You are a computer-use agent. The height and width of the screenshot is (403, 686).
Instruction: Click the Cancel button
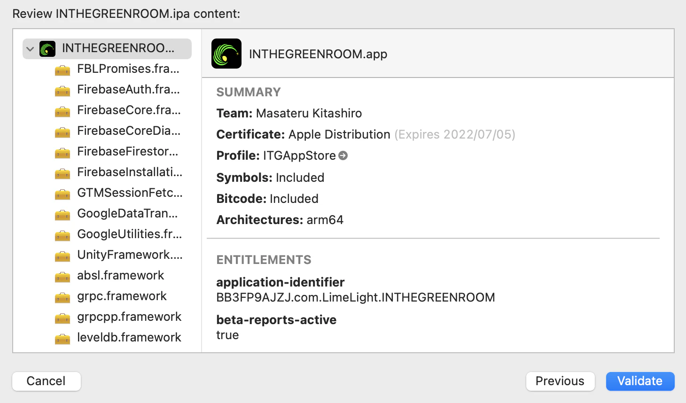[47, 381]
